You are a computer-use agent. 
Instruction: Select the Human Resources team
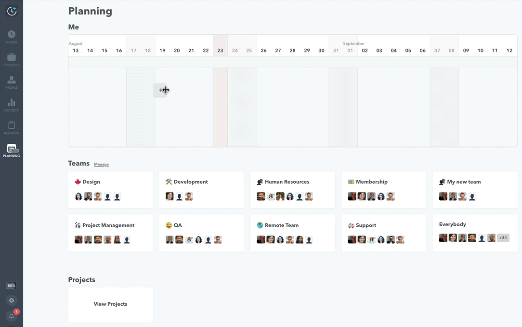292,190
